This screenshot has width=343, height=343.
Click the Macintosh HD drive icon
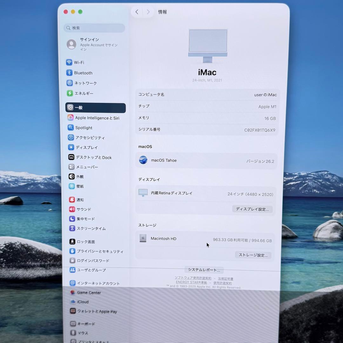coord(143,238)
